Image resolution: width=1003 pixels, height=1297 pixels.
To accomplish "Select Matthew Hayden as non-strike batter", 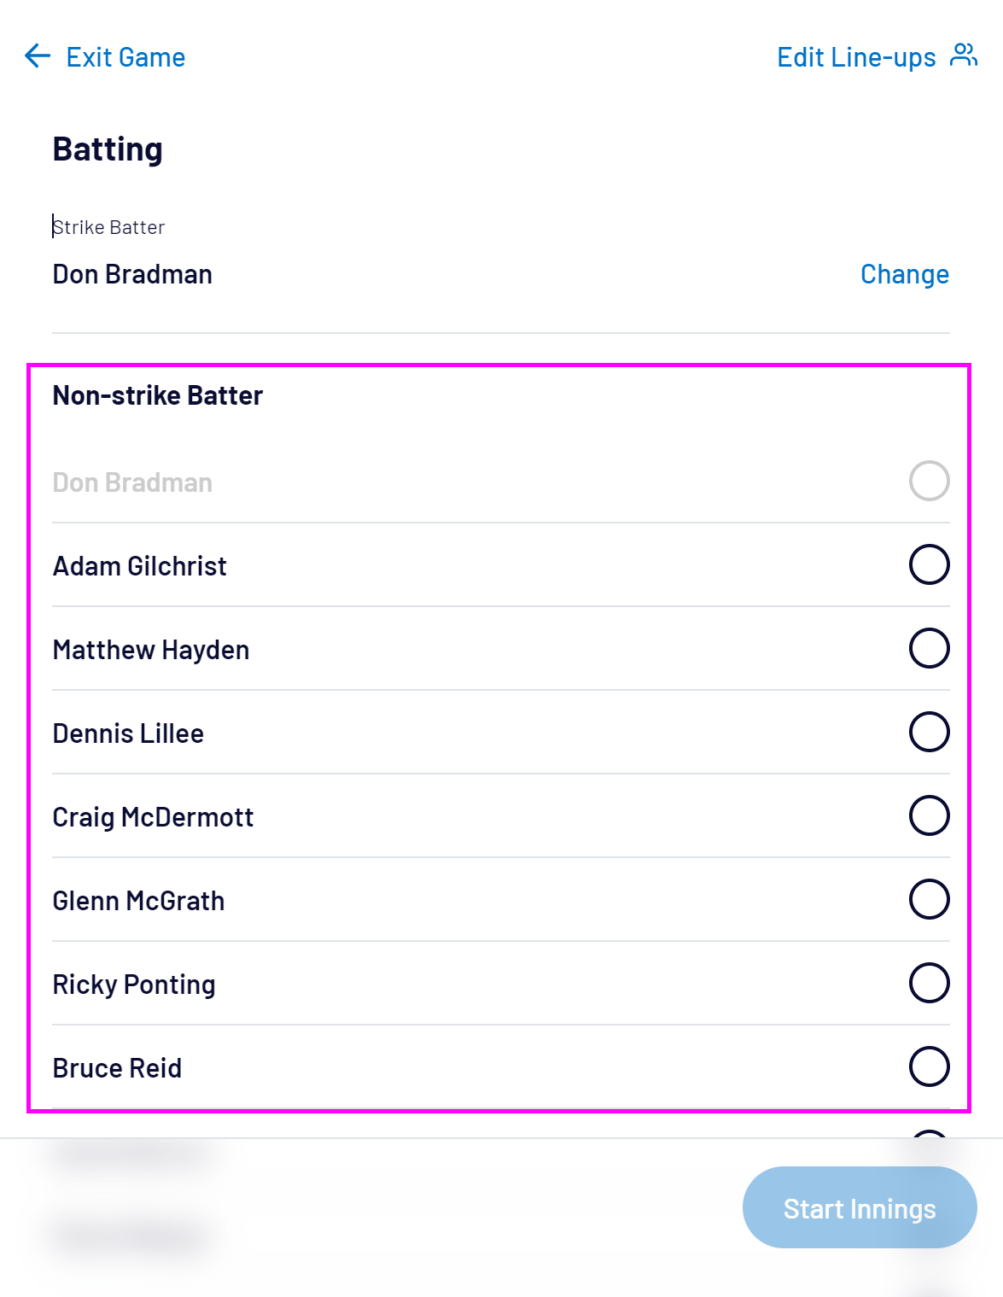I will coord(929,648).
